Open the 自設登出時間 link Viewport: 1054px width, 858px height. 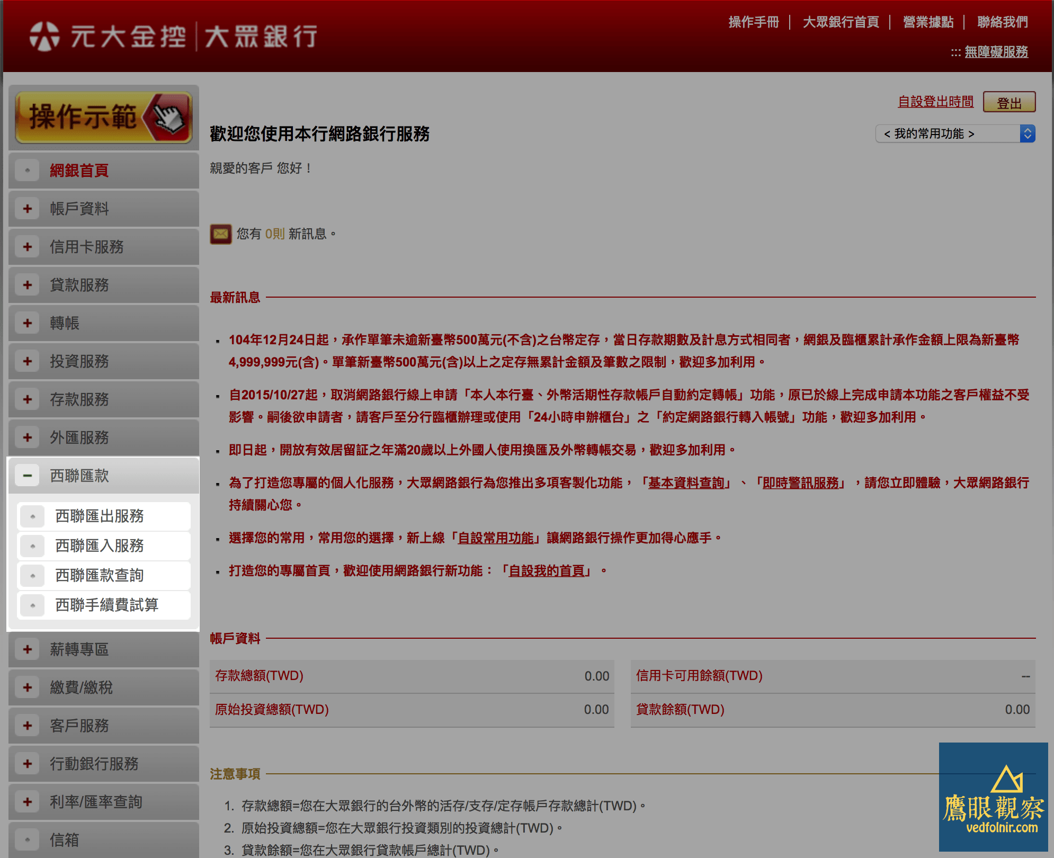point(936,102)
